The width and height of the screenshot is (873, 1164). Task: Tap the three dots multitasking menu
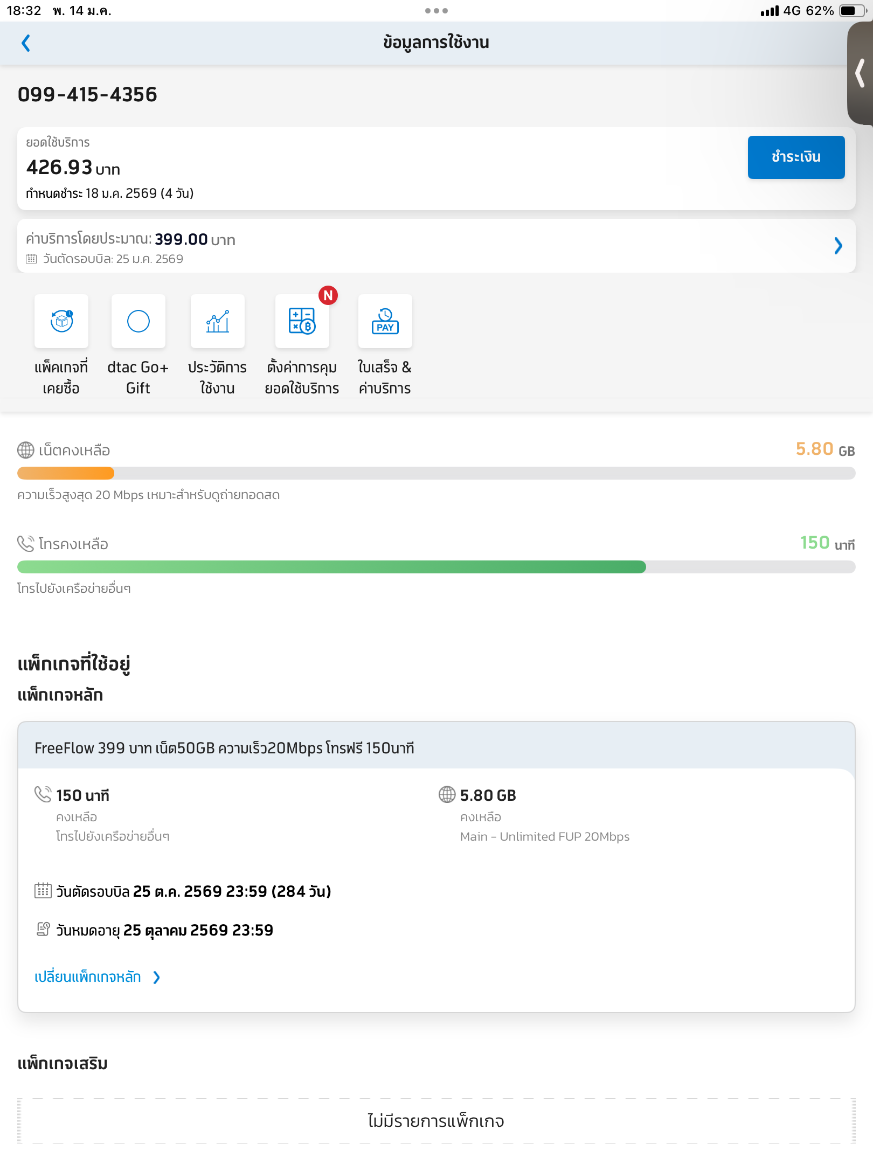point(436,11)
